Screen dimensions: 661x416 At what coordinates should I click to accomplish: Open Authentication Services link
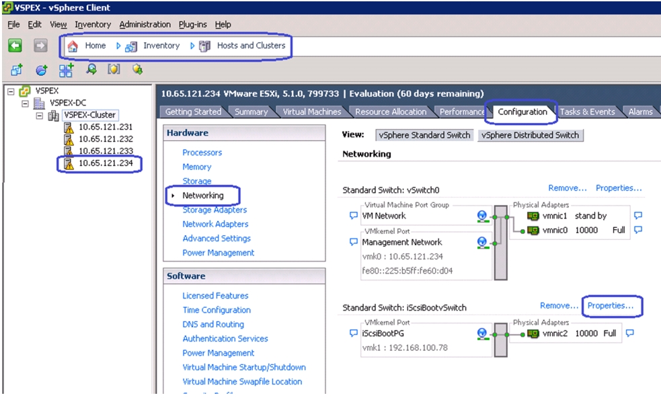(x=225, y=339)
